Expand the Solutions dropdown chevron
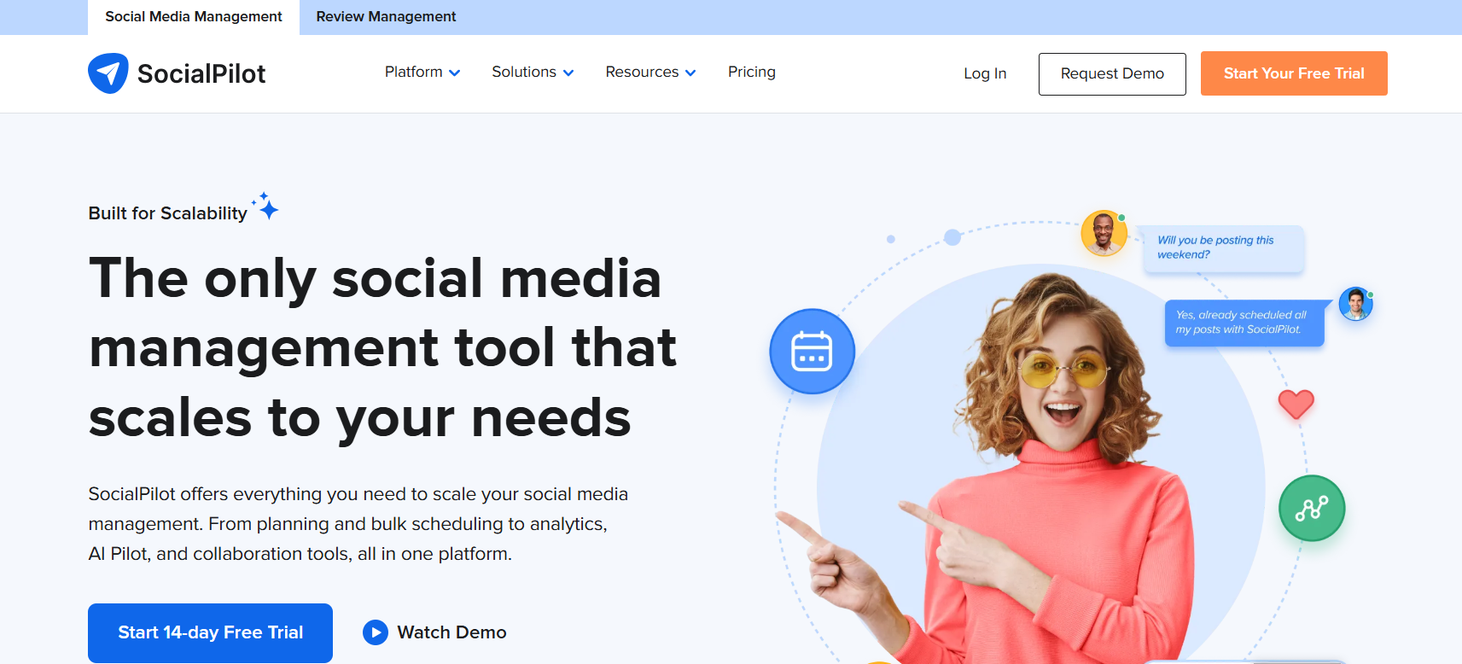Image resolution: width=1462 pixels, height=664 pixels. tap(568, 73)
